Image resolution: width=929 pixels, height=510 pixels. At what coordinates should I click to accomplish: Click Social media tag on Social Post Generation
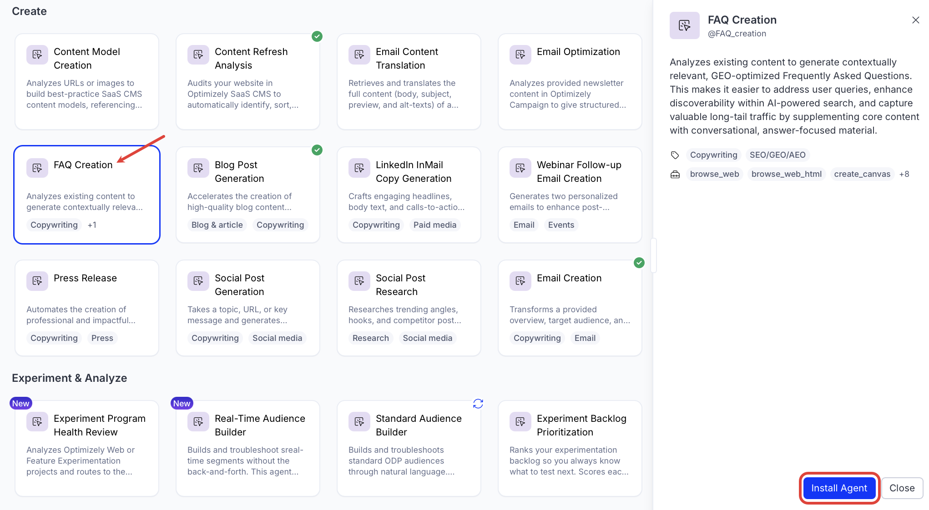tap(278, 338)
